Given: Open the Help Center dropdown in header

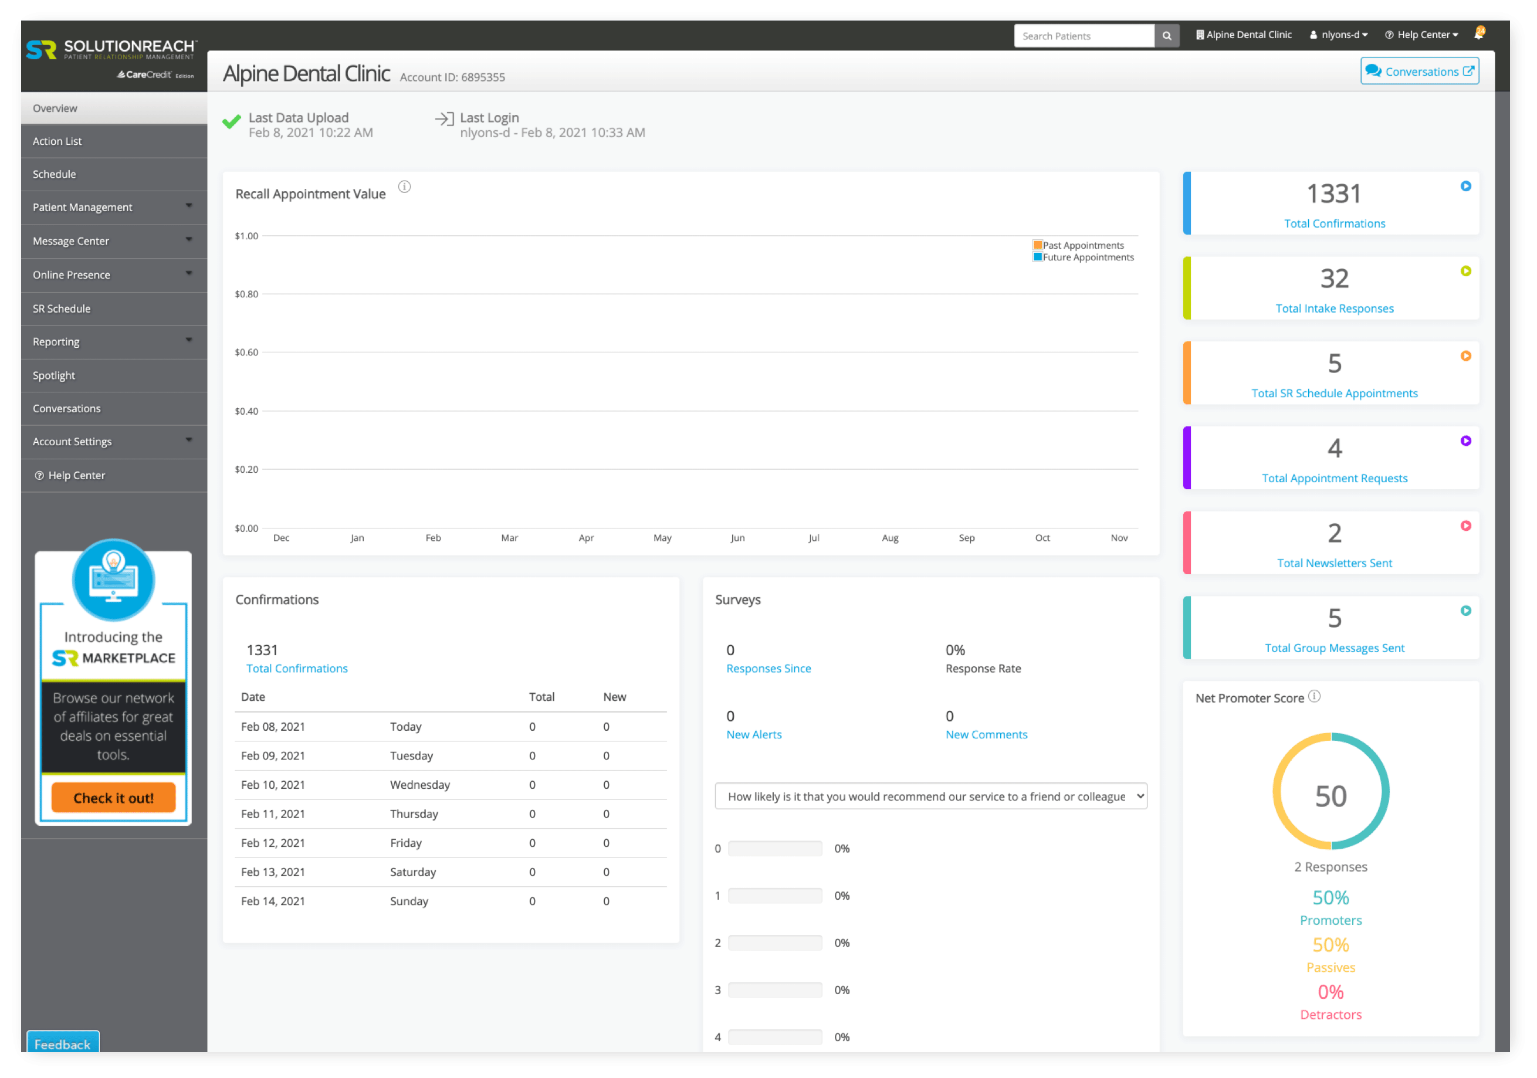Looking at the screenshot, I should 1421,35.
